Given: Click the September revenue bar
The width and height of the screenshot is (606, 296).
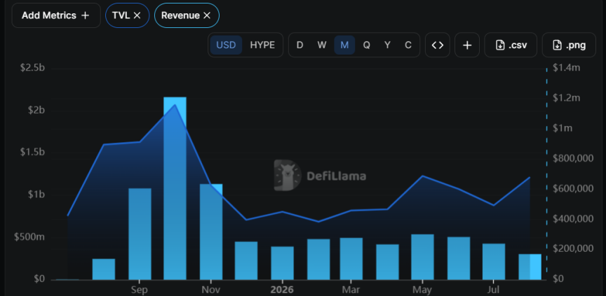Looking at the screenshot, I should coord(140,234).
